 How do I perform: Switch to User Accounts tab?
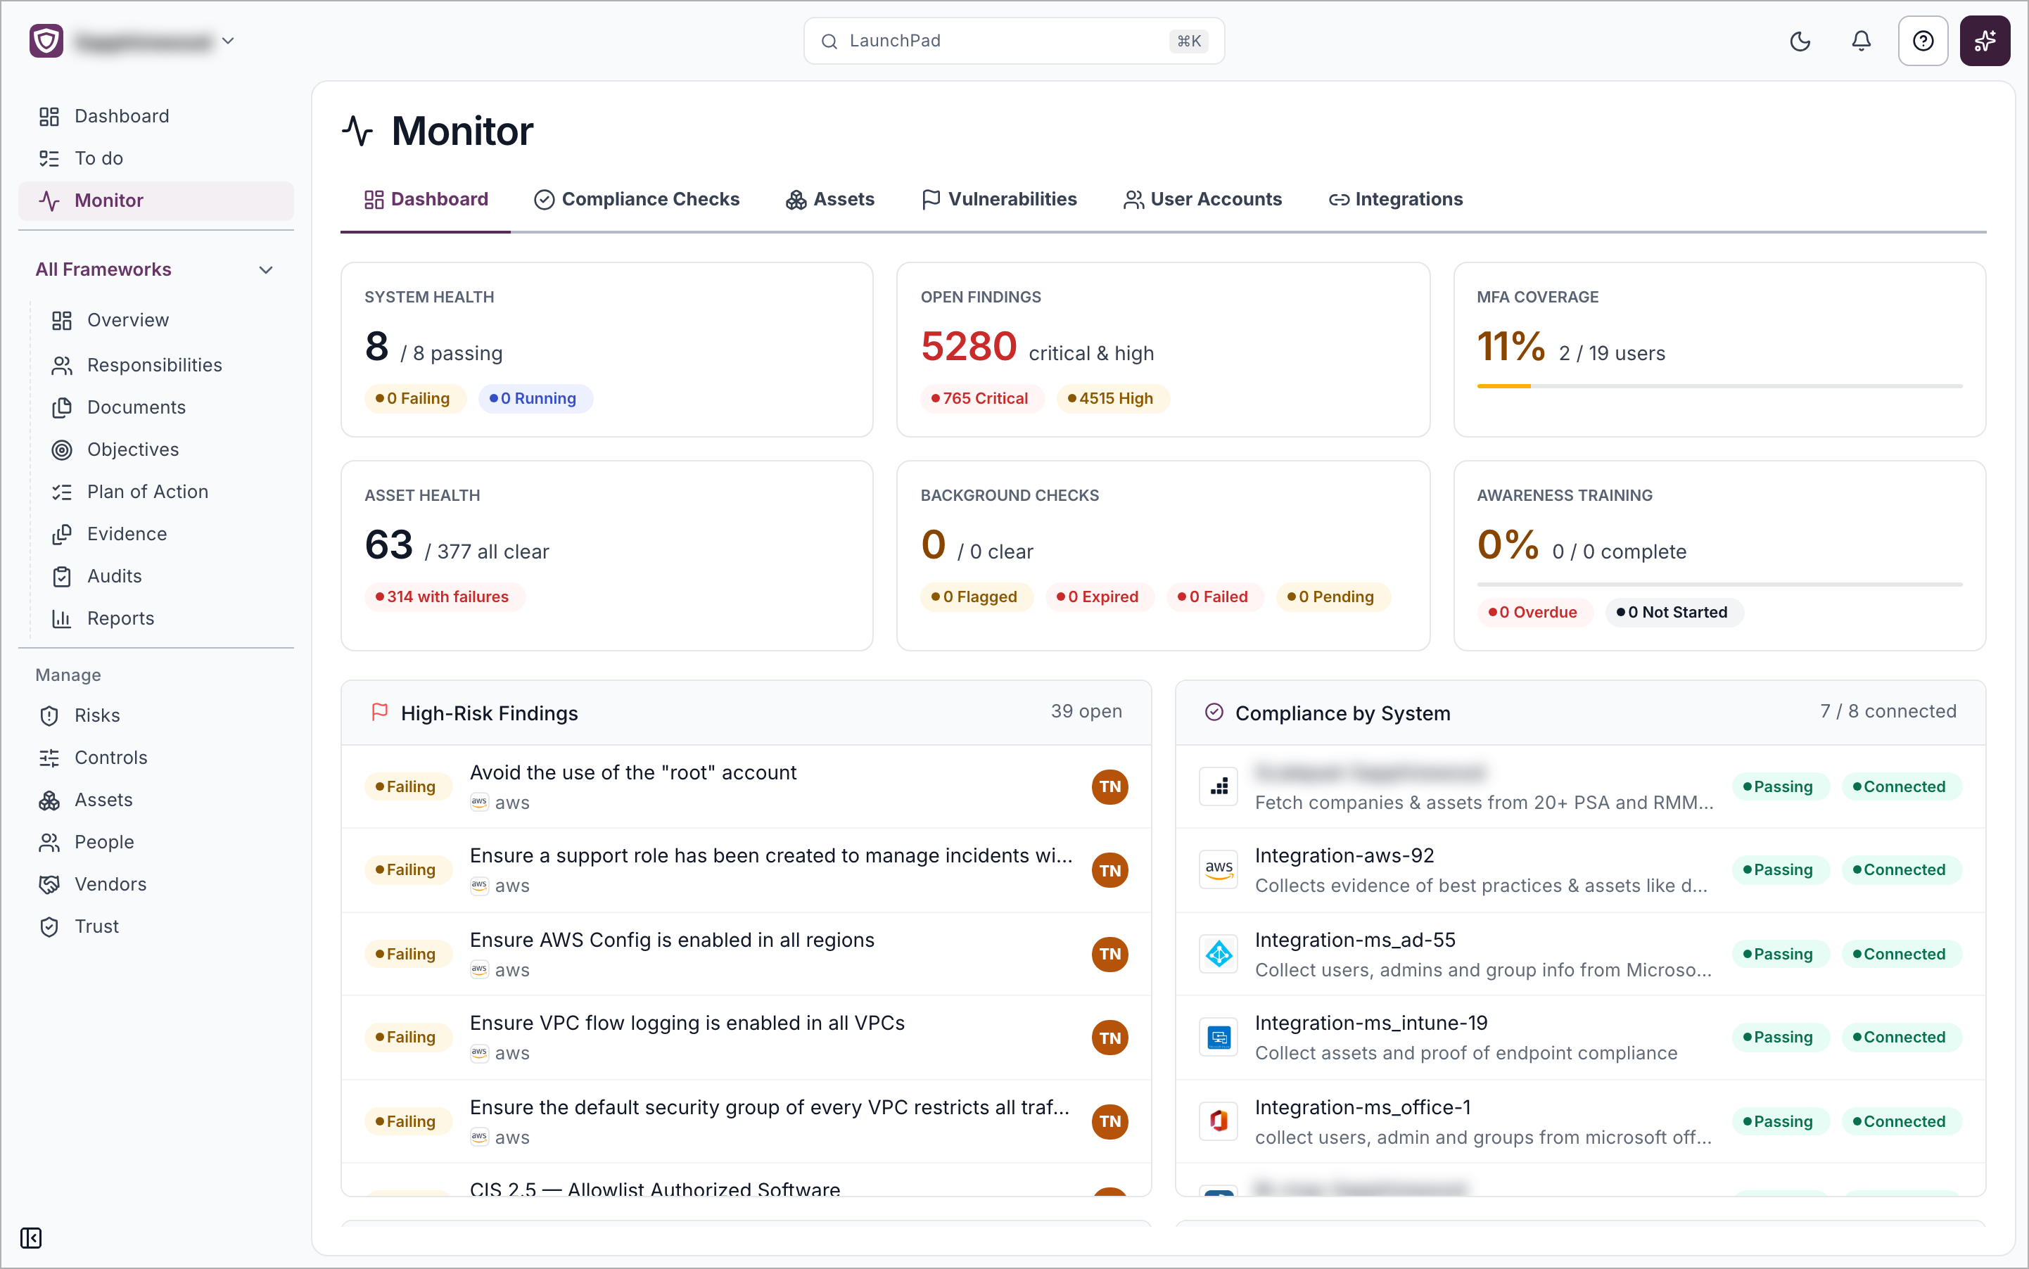click(x=1202, y=199)
